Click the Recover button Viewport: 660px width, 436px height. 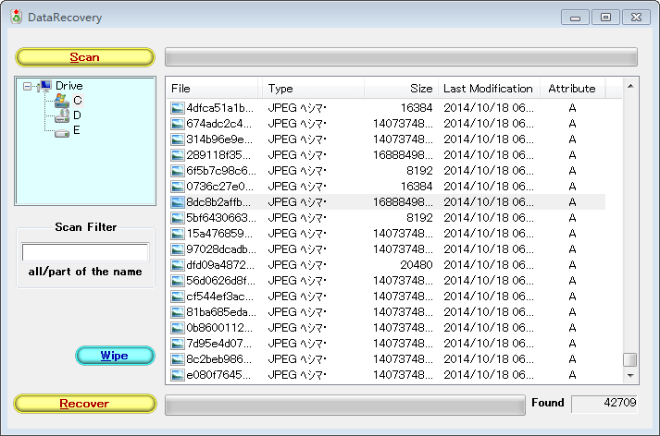85,404
